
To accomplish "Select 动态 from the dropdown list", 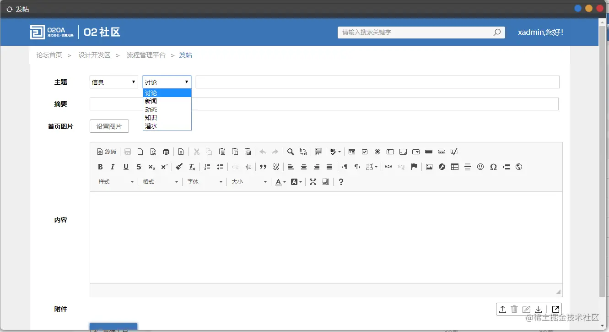I will coord(167,109).
